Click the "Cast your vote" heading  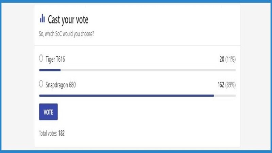pos(68,19)
